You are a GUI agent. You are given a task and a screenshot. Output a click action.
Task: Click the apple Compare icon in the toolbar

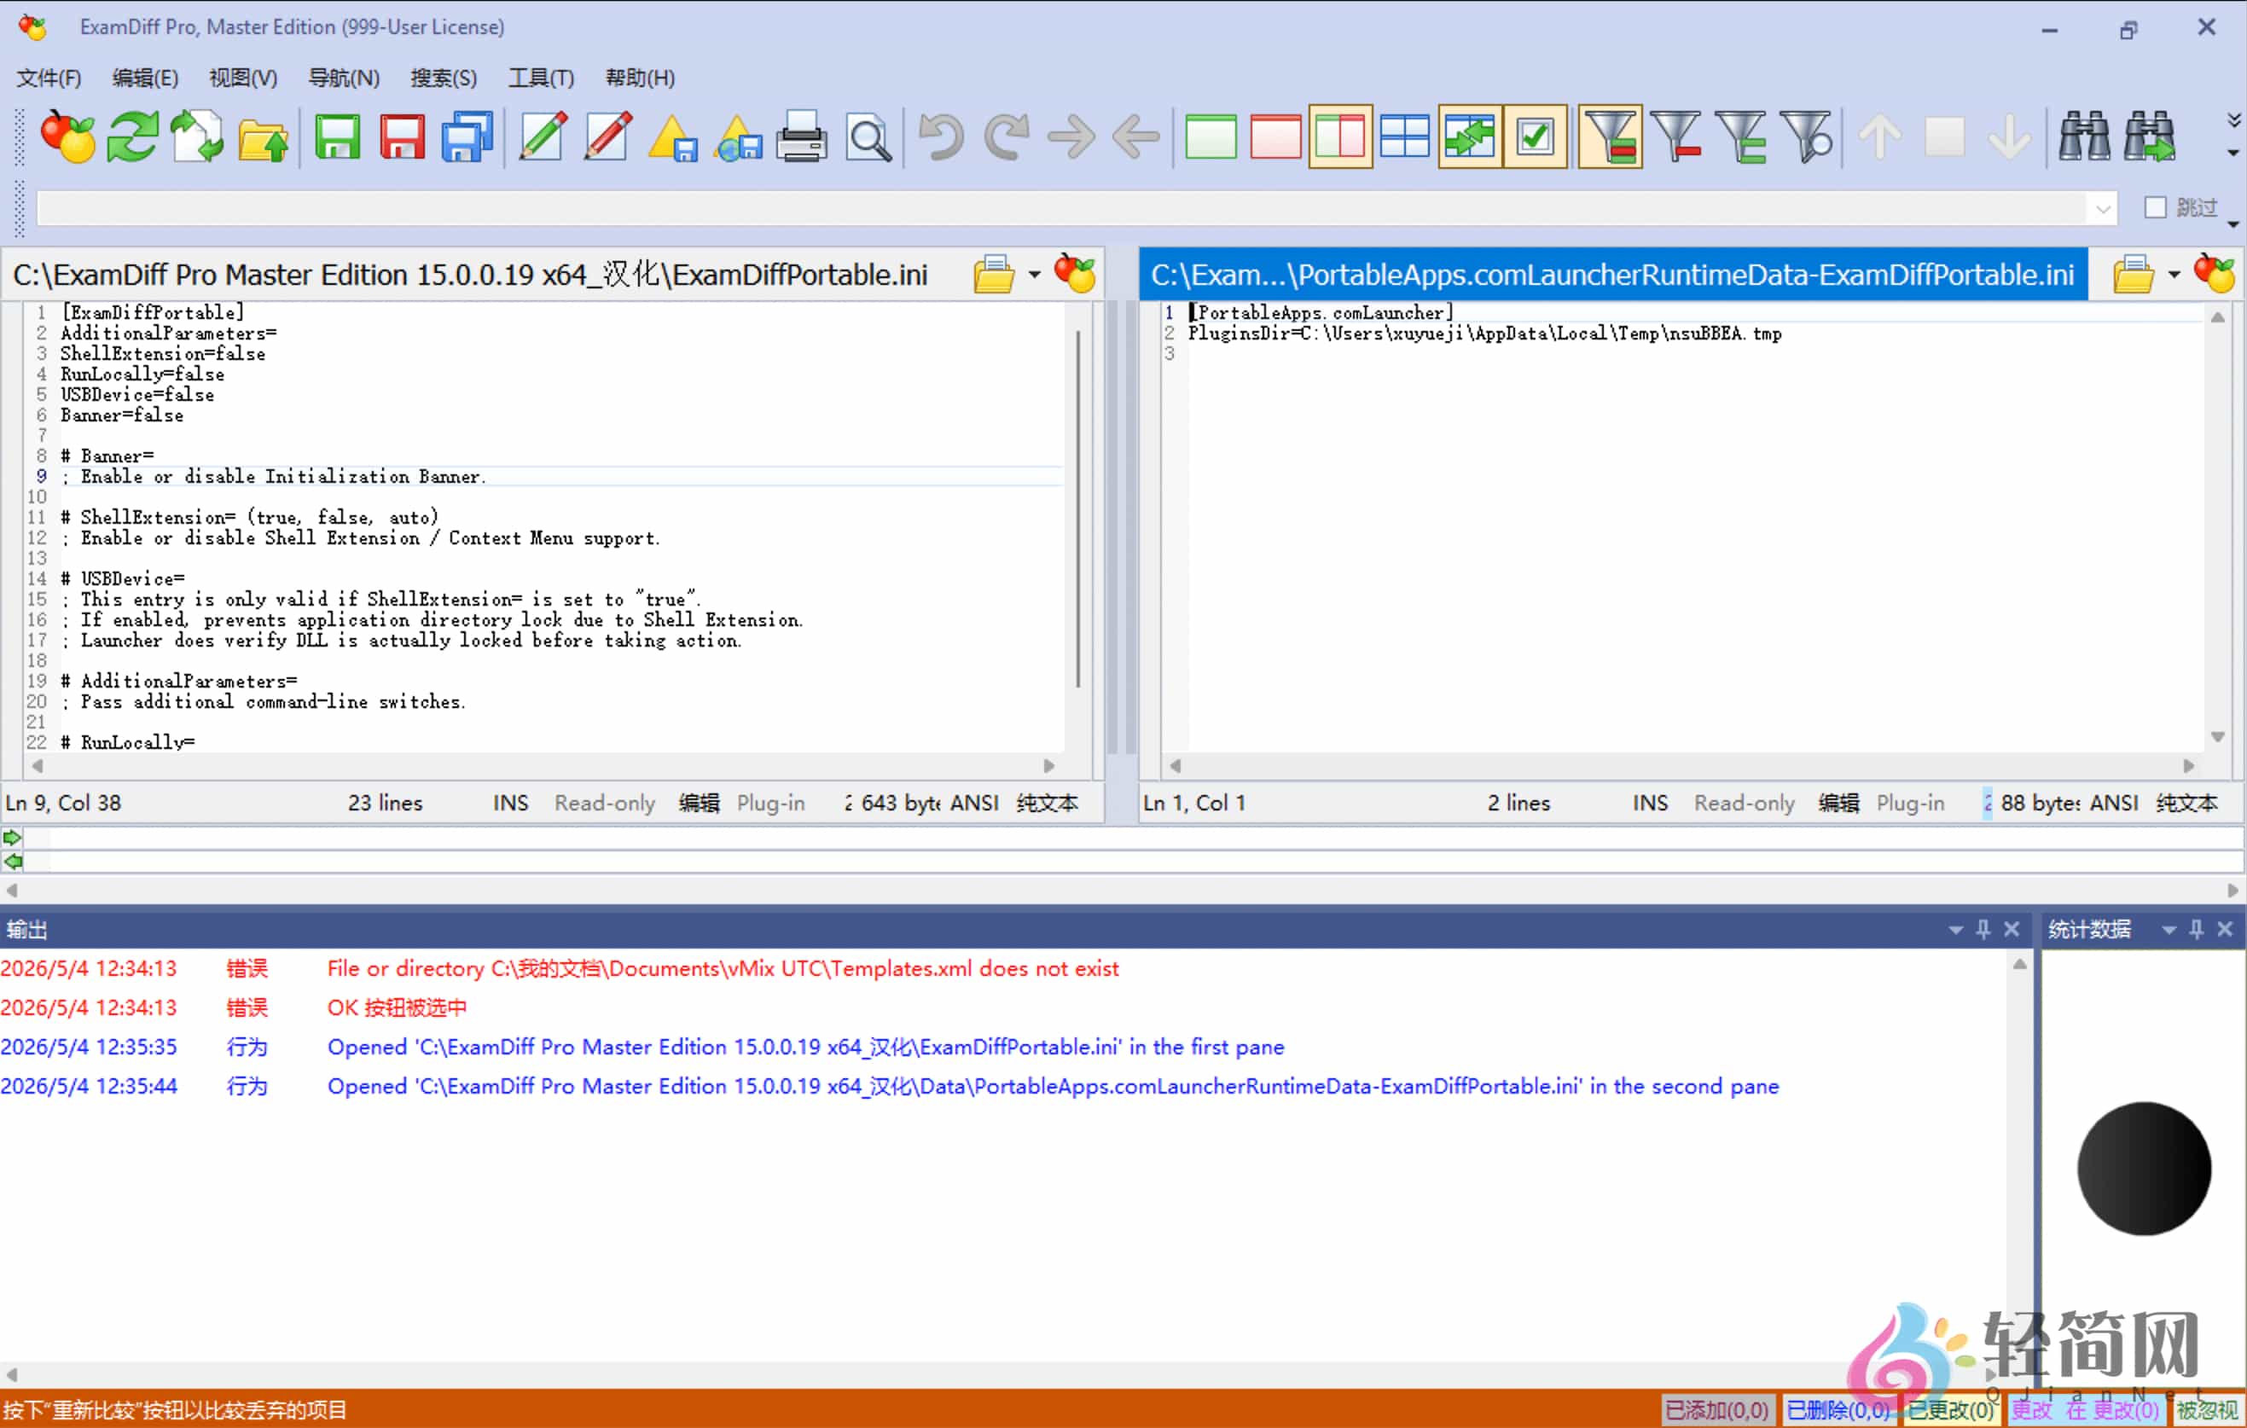click(67, 137)
